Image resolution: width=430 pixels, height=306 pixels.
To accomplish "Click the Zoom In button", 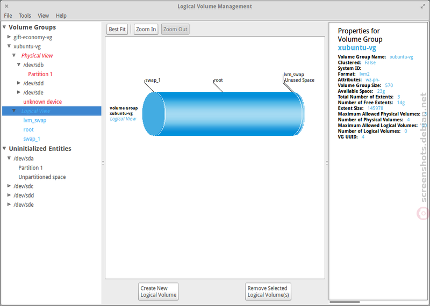I will click(x=146, y=30).
